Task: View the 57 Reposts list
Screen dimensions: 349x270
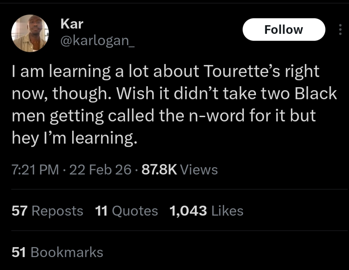Action: coord(47,211)
